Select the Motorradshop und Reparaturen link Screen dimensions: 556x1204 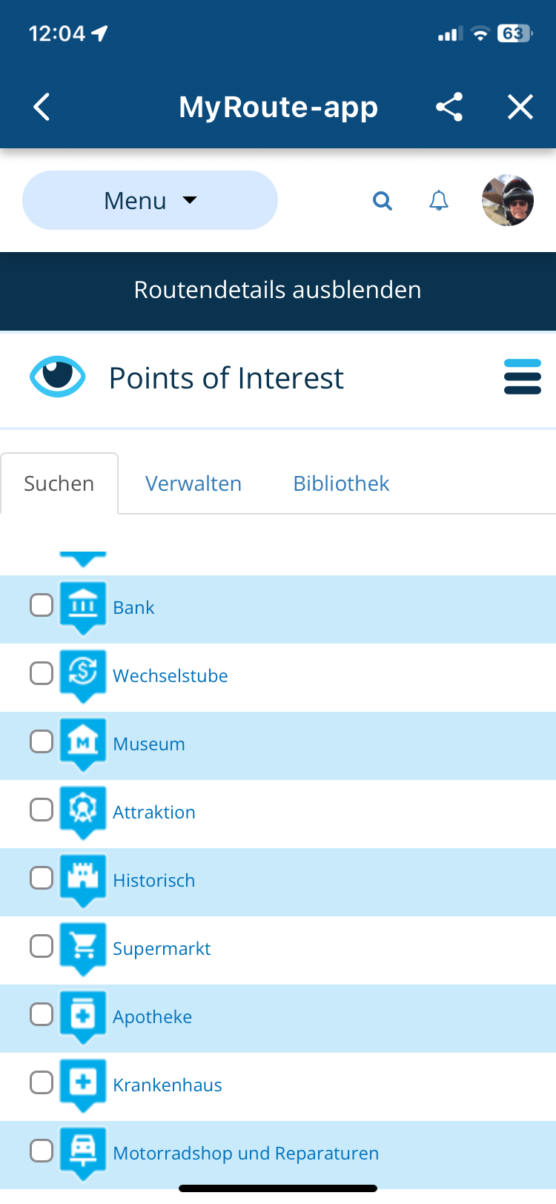246,1154
